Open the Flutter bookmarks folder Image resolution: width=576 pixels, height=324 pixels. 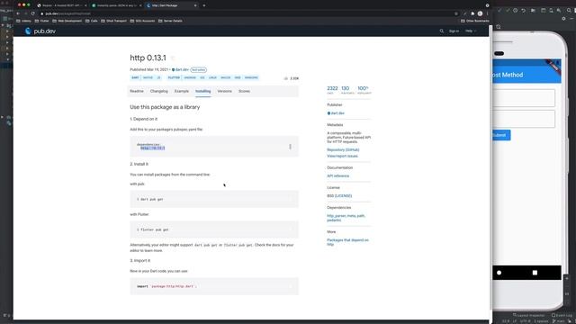click(x=42, y=21)
